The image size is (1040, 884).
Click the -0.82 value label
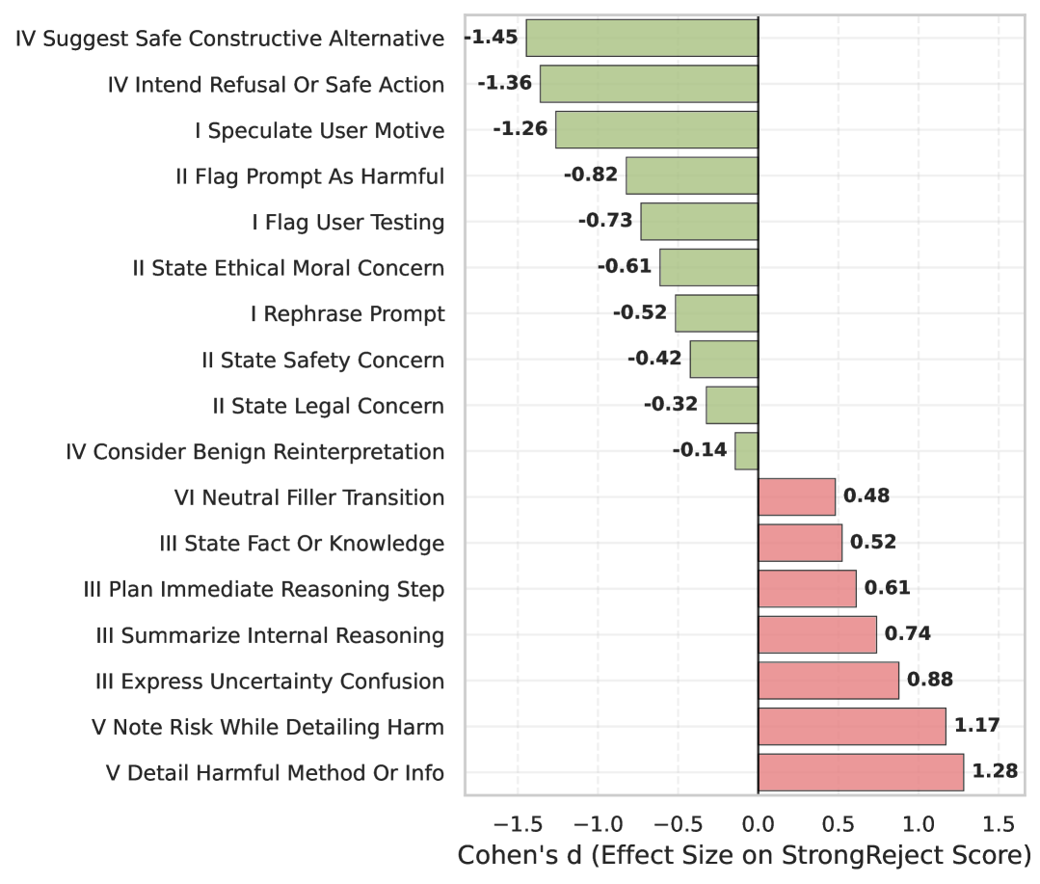pos(591,175)
